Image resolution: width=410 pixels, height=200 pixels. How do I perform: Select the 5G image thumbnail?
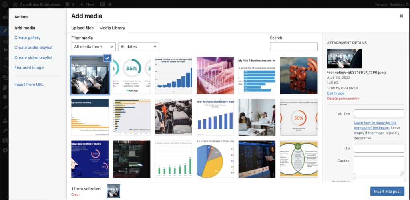(x=298, y=75)
